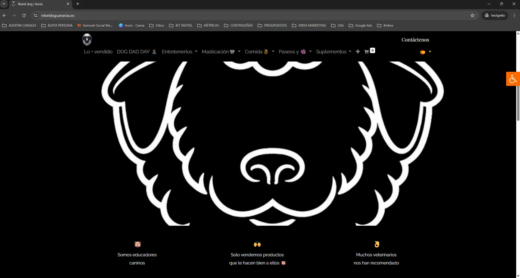The height and width of the screenshot is (278, 520).
Task: Open the DOG DAD DAY page
Action: coord(136,52)
